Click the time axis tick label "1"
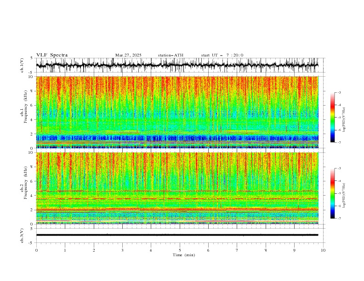 coord(65,250)
